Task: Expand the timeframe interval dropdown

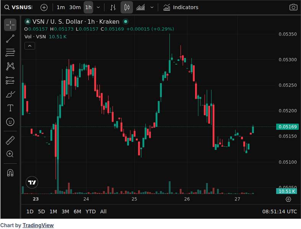Action: point(98,8)
